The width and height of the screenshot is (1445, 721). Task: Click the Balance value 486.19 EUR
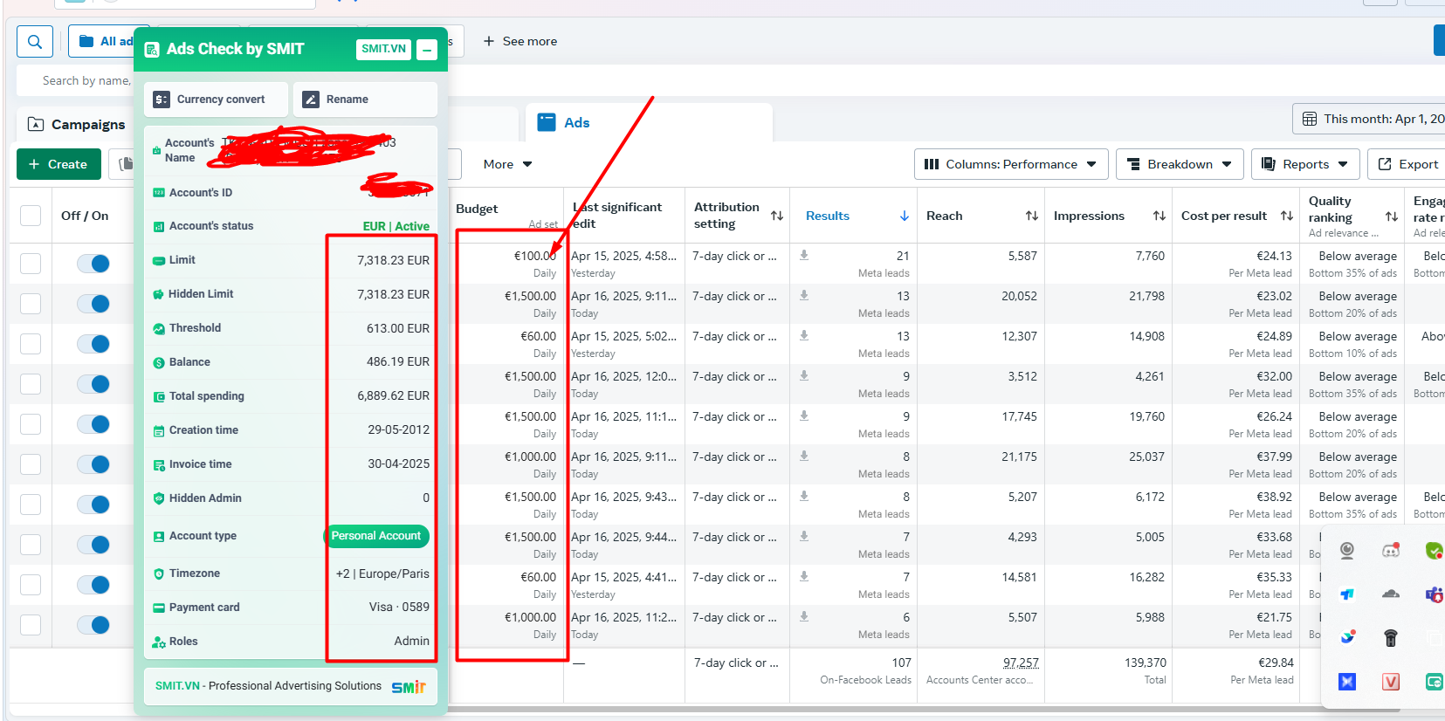tap(398, 361)
